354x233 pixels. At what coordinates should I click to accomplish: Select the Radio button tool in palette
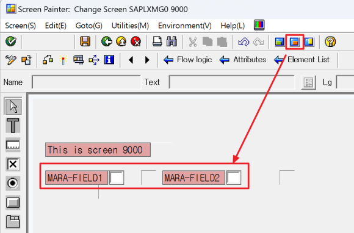pos(13,183)
